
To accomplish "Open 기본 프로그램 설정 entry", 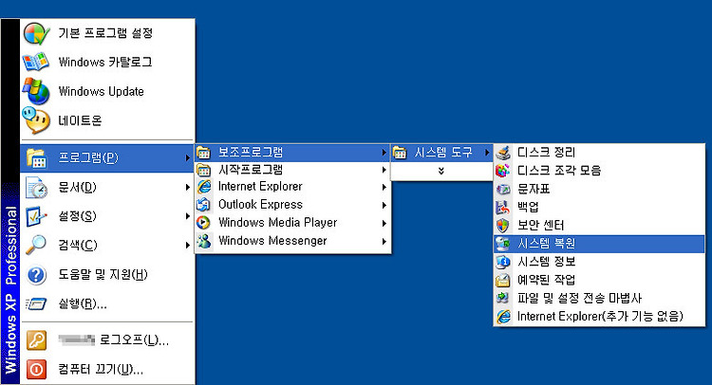I will [107, 33].
